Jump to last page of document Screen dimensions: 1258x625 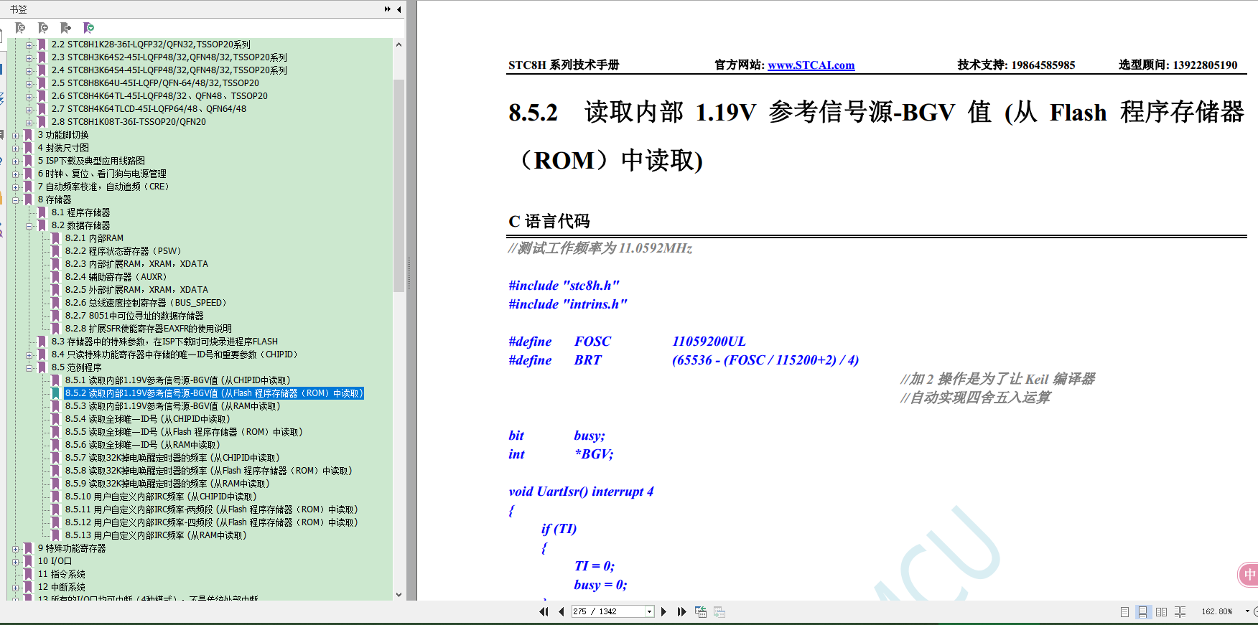[x=681, y=612]
